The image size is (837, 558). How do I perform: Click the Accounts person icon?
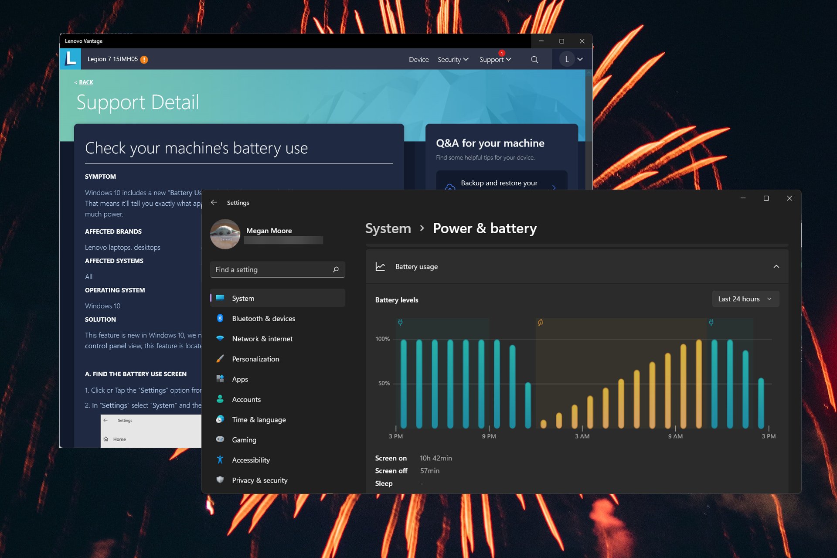(220, 399)
